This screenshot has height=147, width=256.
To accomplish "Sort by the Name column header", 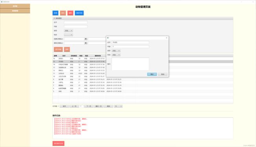I will (64, 56).
